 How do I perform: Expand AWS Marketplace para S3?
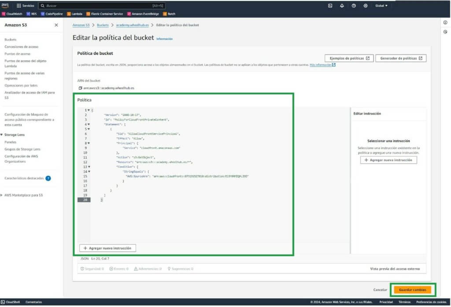click(x=2, y=195)
